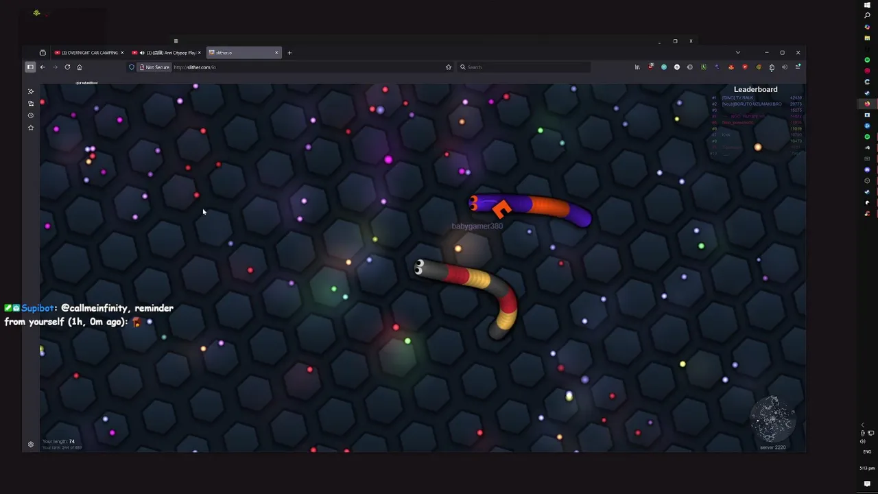Click the Windows Start button
878x494 pixels.
click(x=867, y=5)
